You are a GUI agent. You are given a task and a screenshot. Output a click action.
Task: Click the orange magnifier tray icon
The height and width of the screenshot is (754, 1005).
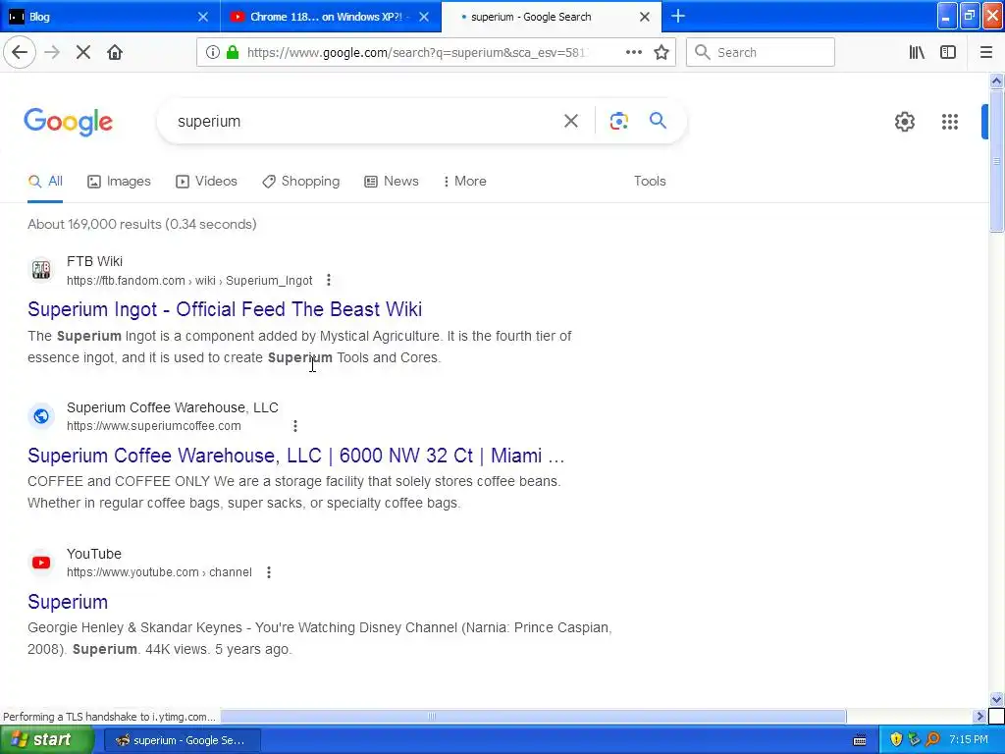coord(932,740)
